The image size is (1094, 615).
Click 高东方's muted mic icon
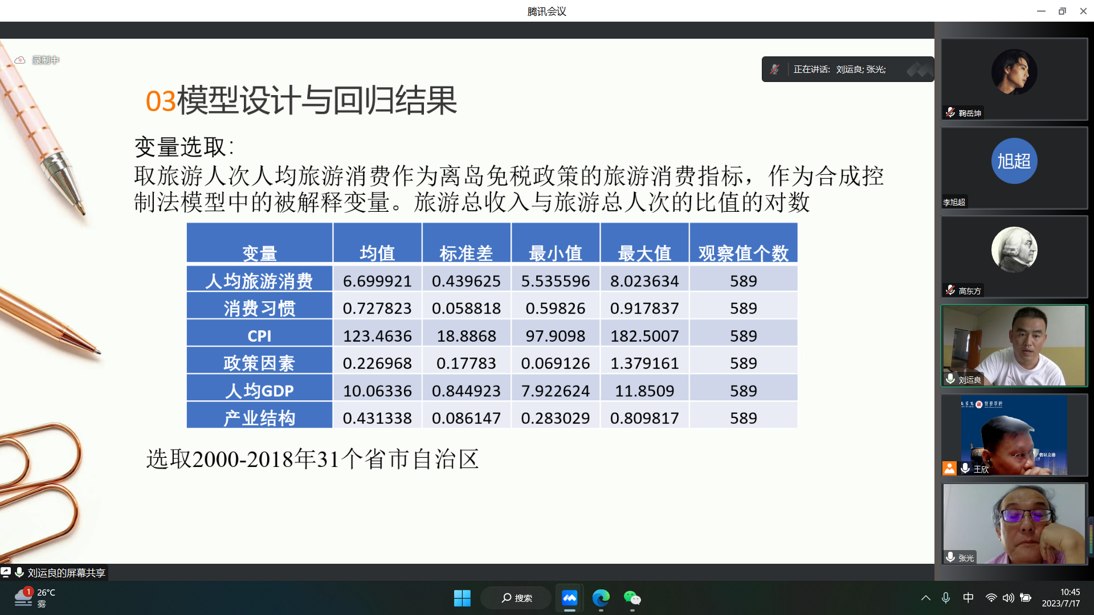(950, 290)
